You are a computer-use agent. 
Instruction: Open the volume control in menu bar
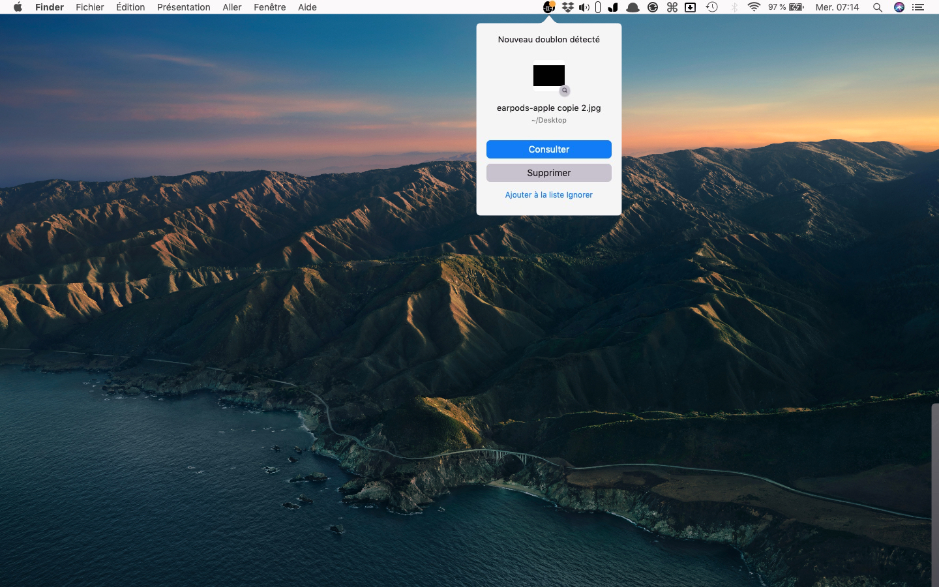[584, 7]
